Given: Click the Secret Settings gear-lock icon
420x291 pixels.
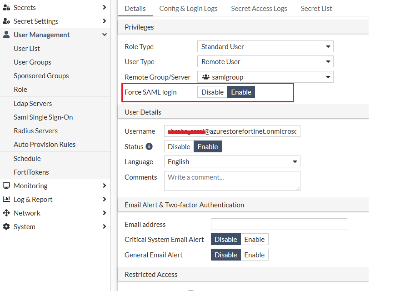Looking at the screenshot, I should 6,21.
